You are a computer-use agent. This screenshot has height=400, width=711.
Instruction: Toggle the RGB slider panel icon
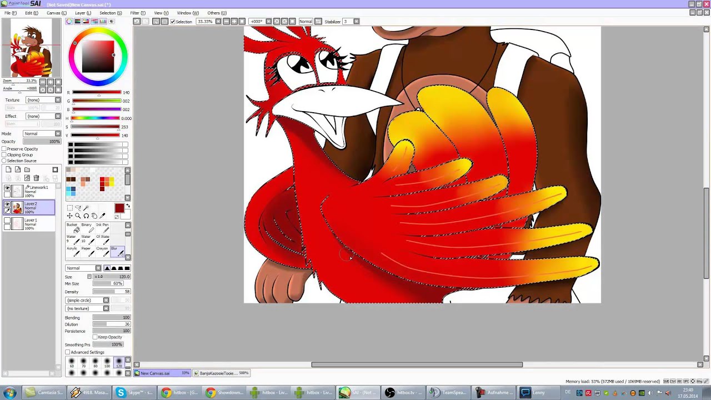coord(78,21)
